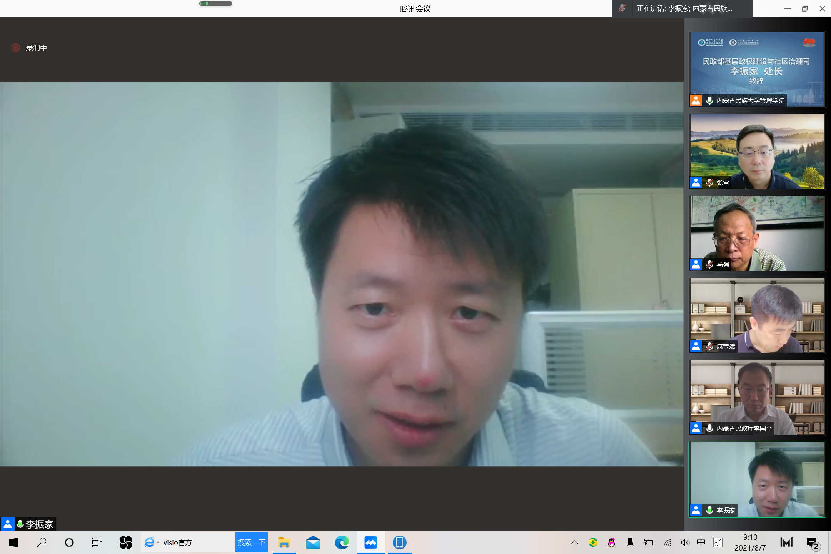
Task: Open Microsoft Edge from the taskbar
Action: pos(342,542)
